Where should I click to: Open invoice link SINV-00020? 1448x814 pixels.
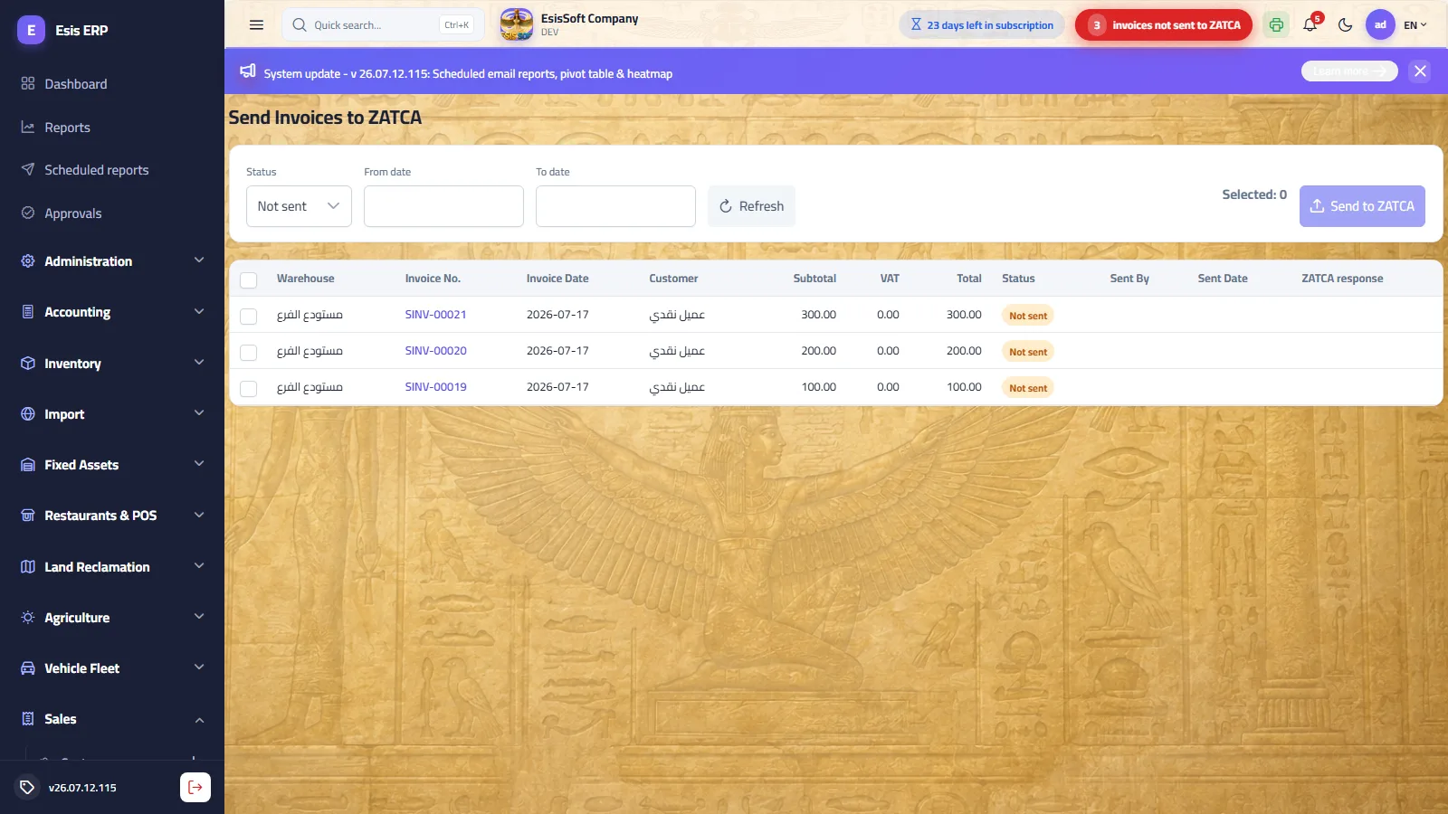[x=435, y=351]
